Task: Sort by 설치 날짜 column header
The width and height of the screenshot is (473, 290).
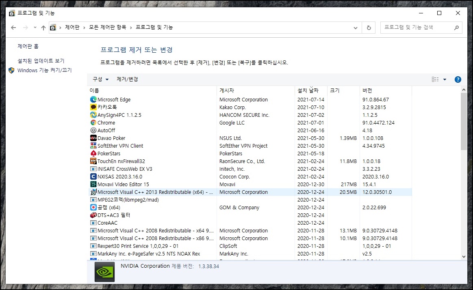Action: (311, 90)
